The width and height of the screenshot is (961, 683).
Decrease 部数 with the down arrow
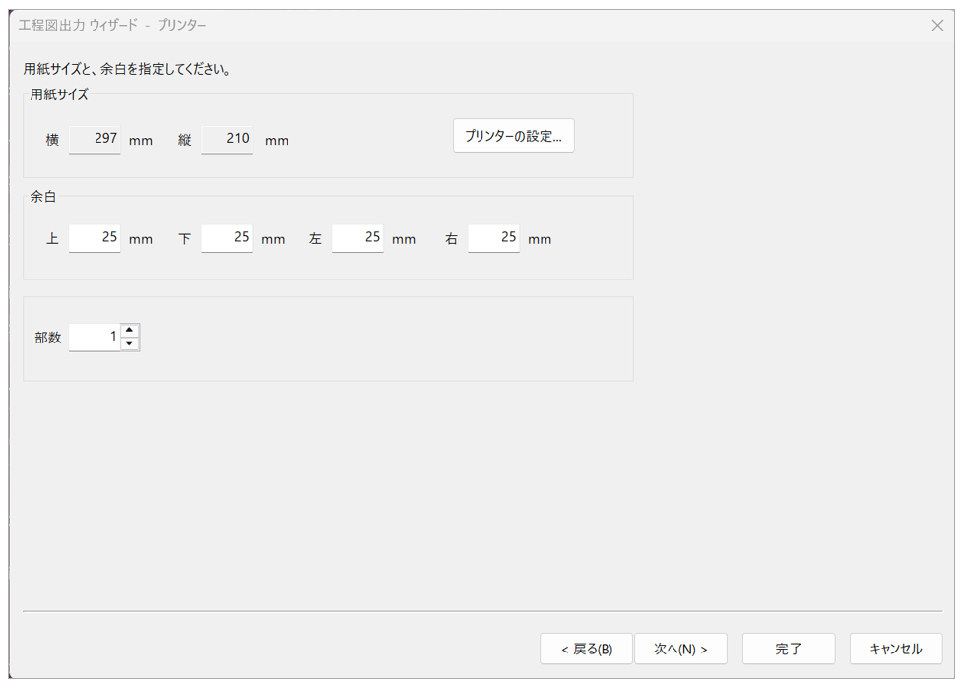tap(130, 344)
